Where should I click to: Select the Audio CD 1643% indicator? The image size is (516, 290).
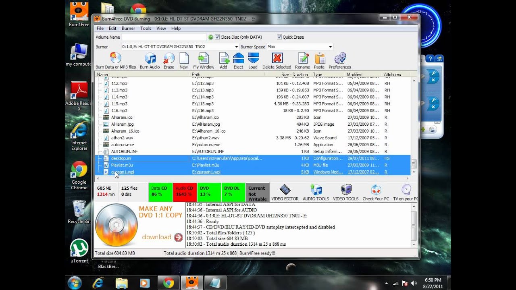(185, 192)
